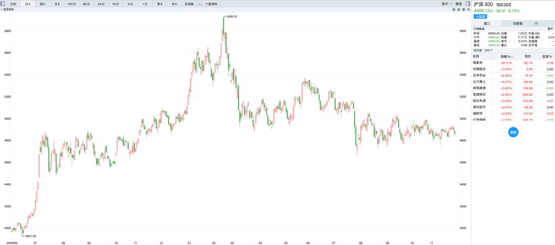Open the 英科医疗 stock row

[513, 107]
